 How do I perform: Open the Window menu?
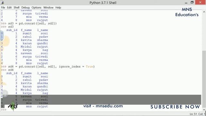pos(48,7)
